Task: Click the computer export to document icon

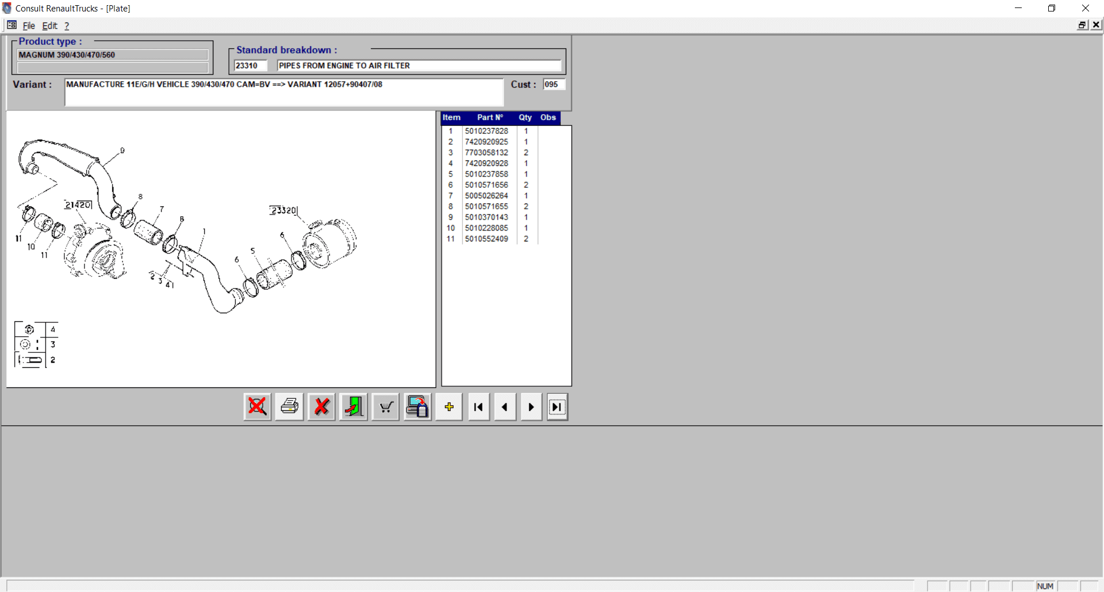Action: (417, 407)
